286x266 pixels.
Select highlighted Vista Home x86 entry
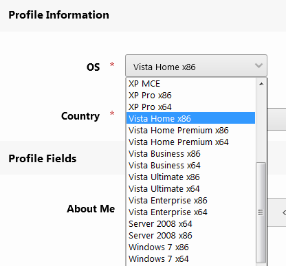(x=190, y=118)
